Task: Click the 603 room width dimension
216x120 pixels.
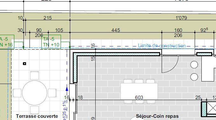Action: pos(139,97)
